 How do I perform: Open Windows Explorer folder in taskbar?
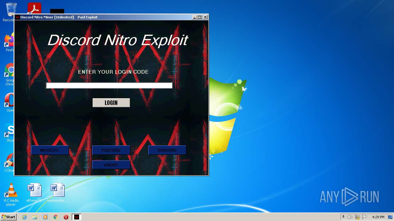click(35, 217)
